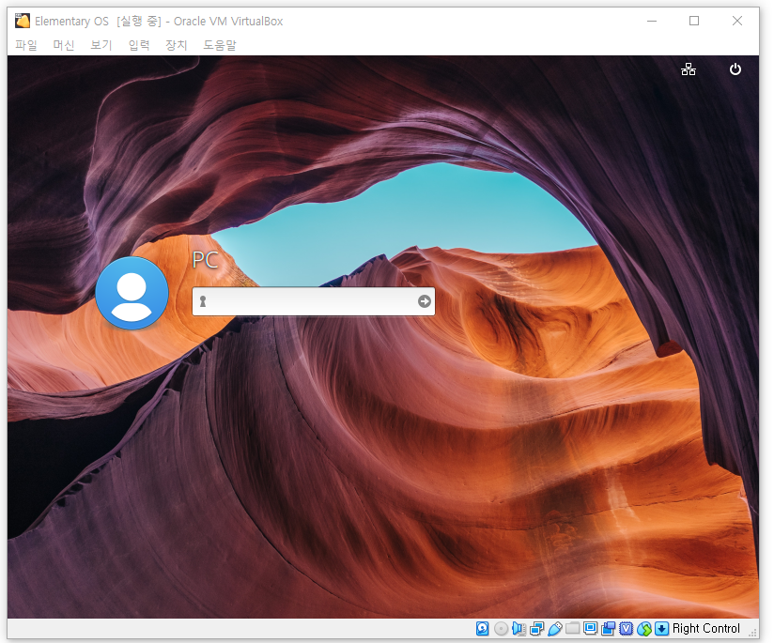This screenshot has height=643, width=774.
Task: Open the 입력 menu
Action: [139, 45]
